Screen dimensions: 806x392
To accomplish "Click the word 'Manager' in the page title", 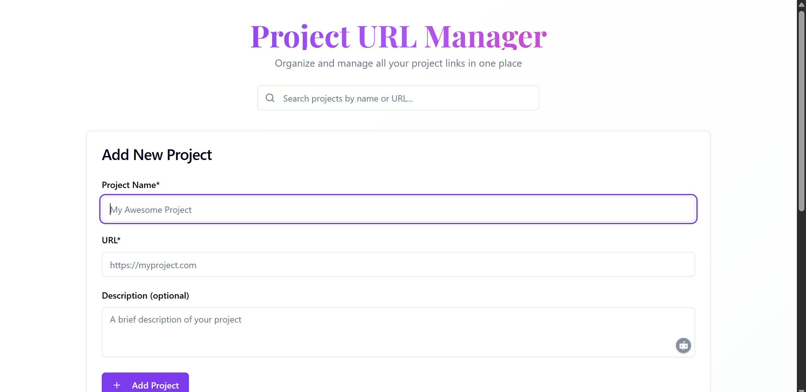I will point(486,37).
